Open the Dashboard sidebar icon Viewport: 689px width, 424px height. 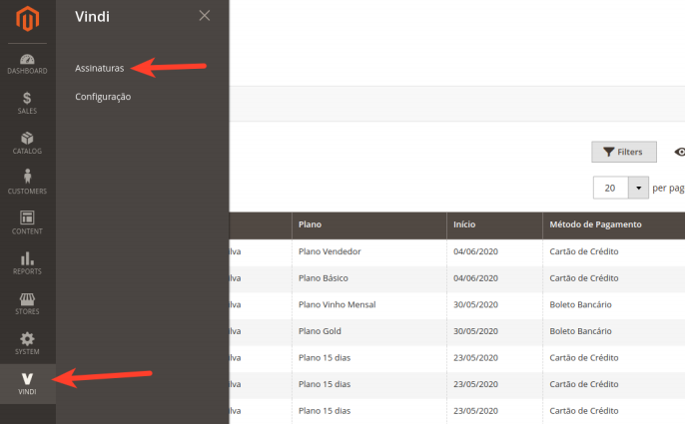click(27, 64)
